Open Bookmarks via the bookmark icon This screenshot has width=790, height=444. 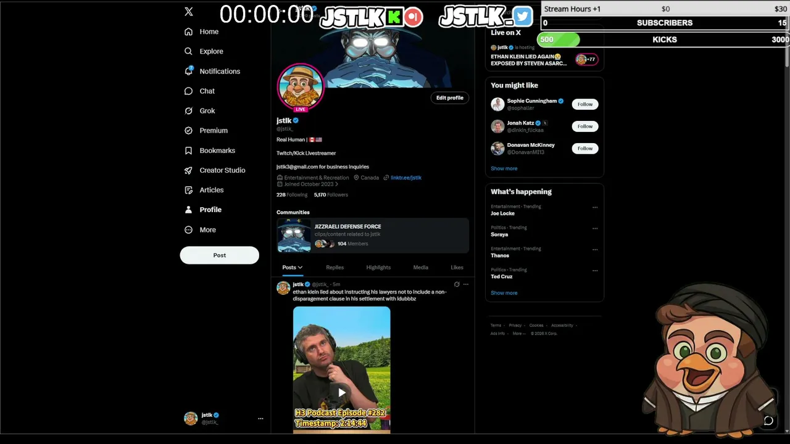(x=189, y=150)
